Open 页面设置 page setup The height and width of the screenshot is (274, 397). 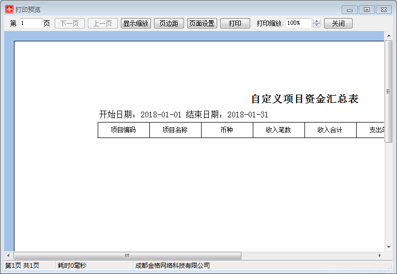pyautogui.click(x=202, y=23)
